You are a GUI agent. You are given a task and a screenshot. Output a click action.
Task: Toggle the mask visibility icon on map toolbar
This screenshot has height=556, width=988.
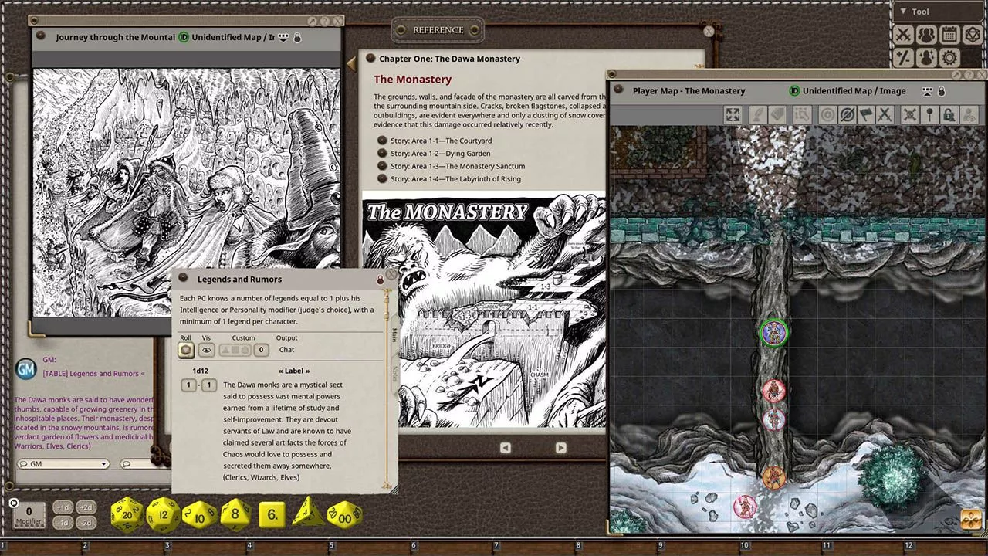847,115
